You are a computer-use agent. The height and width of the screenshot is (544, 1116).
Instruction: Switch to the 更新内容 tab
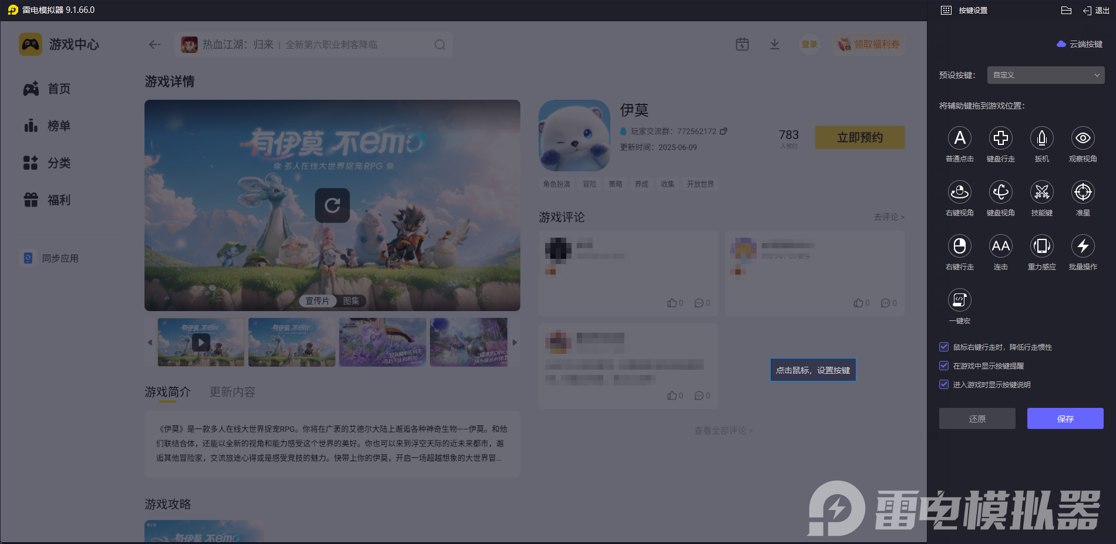pos(231,391)
